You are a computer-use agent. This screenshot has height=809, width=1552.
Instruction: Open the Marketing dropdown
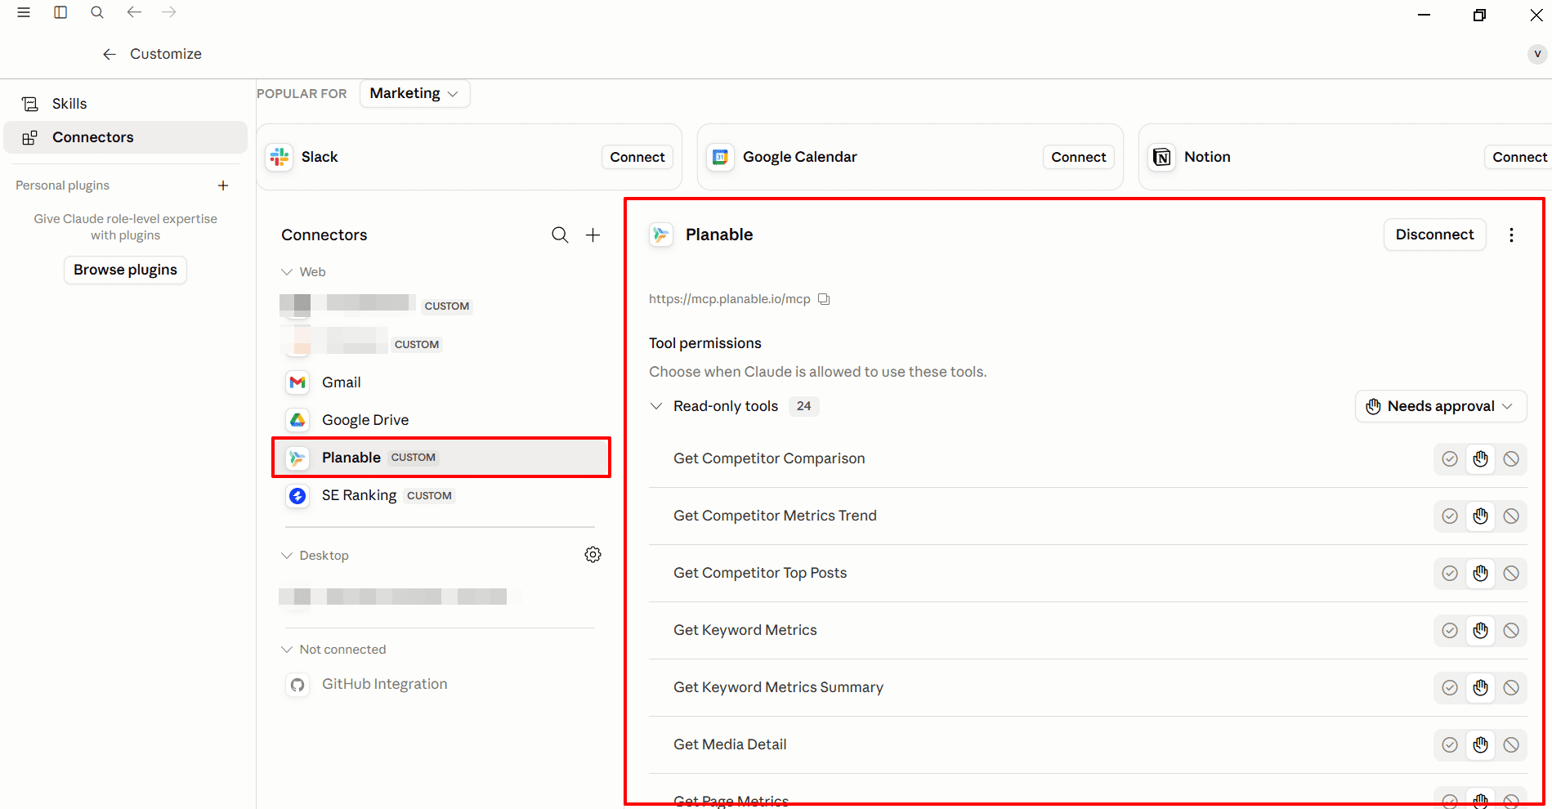(x=414, y=93)
